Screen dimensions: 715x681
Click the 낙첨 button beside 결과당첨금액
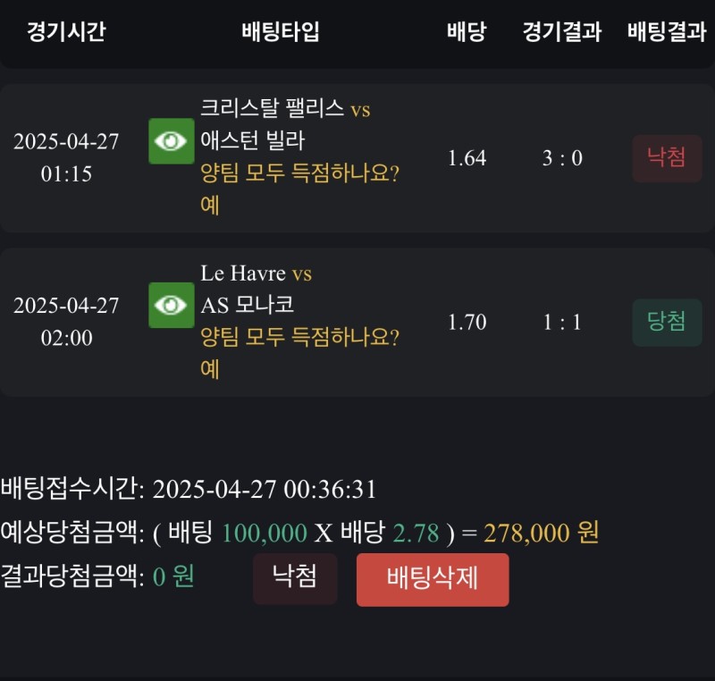click(x=295, y=577)
